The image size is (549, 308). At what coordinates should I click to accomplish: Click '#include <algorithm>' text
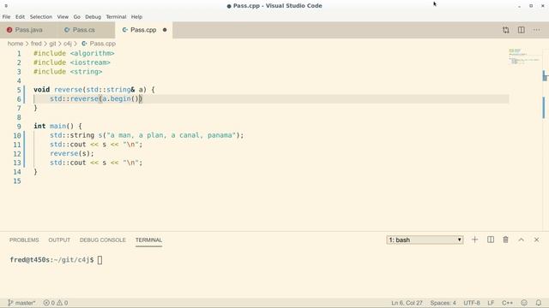(x=74, y=53)
